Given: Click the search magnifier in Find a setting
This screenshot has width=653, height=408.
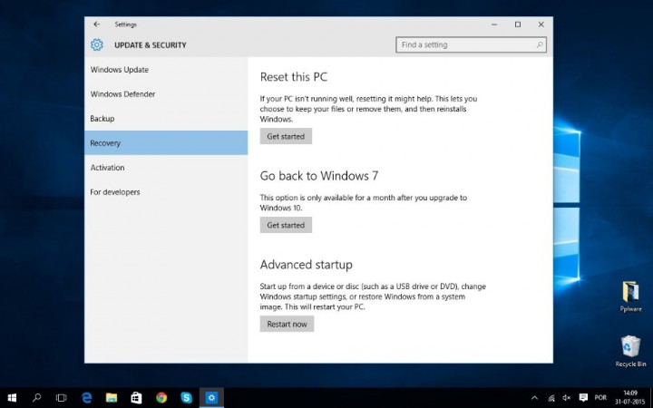Looking at the screenshot, I should (x=540, y=44).
